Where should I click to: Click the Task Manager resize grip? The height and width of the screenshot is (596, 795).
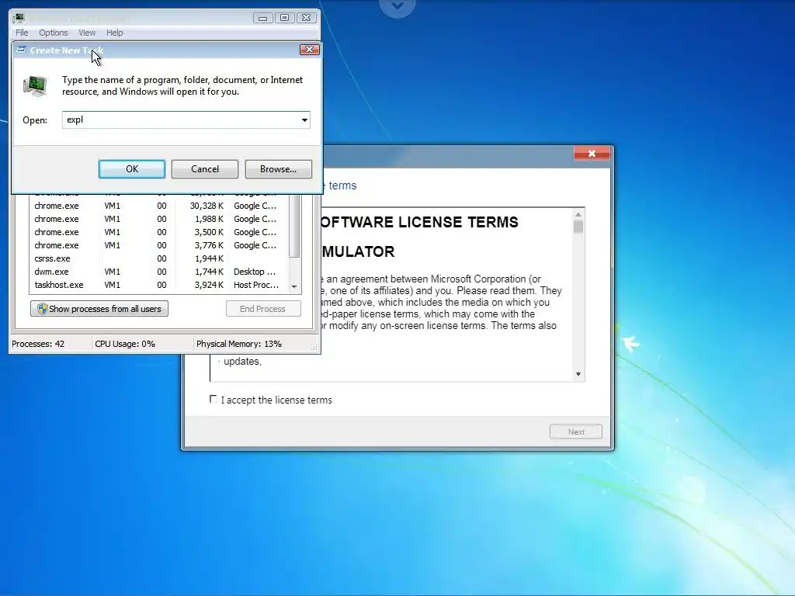314,347
